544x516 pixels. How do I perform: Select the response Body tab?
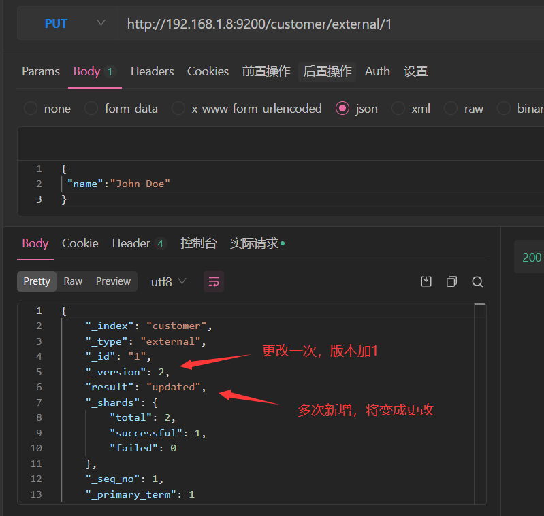tap(35, 243)
